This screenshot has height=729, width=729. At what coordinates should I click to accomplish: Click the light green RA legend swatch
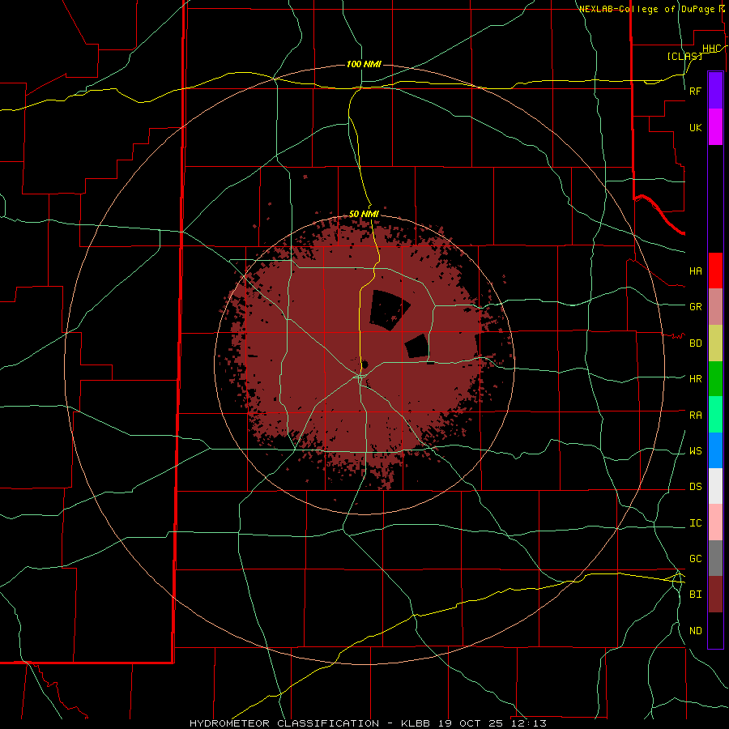(x=715, y=415)
